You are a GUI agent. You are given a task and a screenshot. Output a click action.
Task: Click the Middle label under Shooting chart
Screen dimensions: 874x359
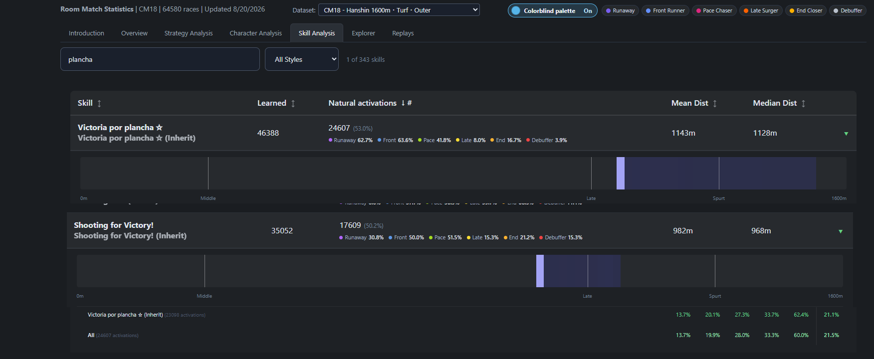[x=205, y=296]
